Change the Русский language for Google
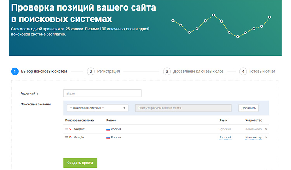 (225, 137)
